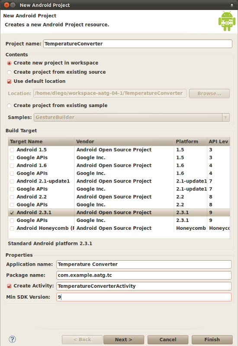Click the Next > button
Image resolution: width=238 pixels, height=346 pixels.
(124, 339)
